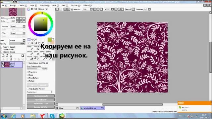Choose the Transform radio option

coord(28,72)
